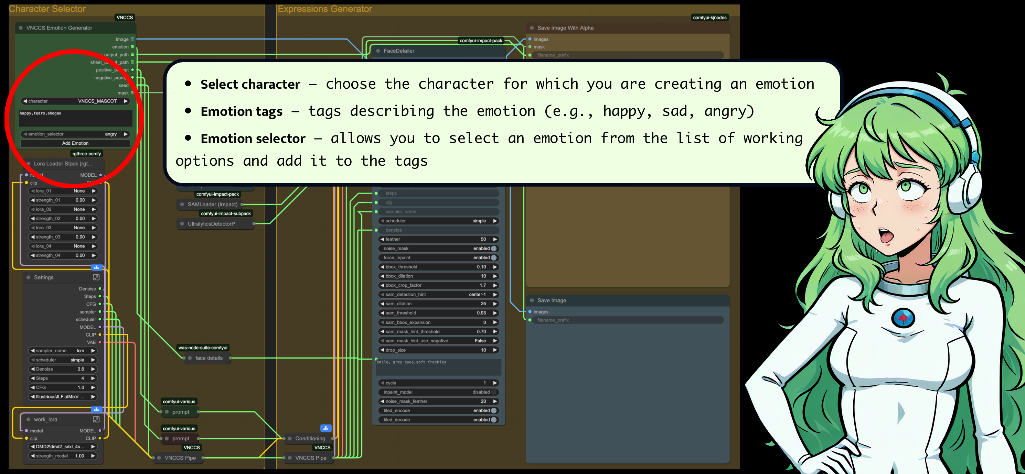
Task: Click blue subgraph badge above Settings node
Action: 96,267
